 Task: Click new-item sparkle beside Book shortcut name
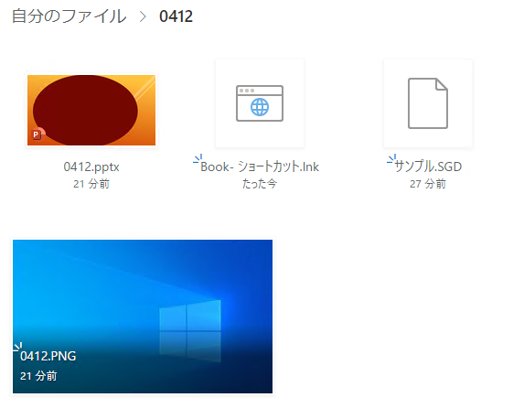tap(198, 158)
